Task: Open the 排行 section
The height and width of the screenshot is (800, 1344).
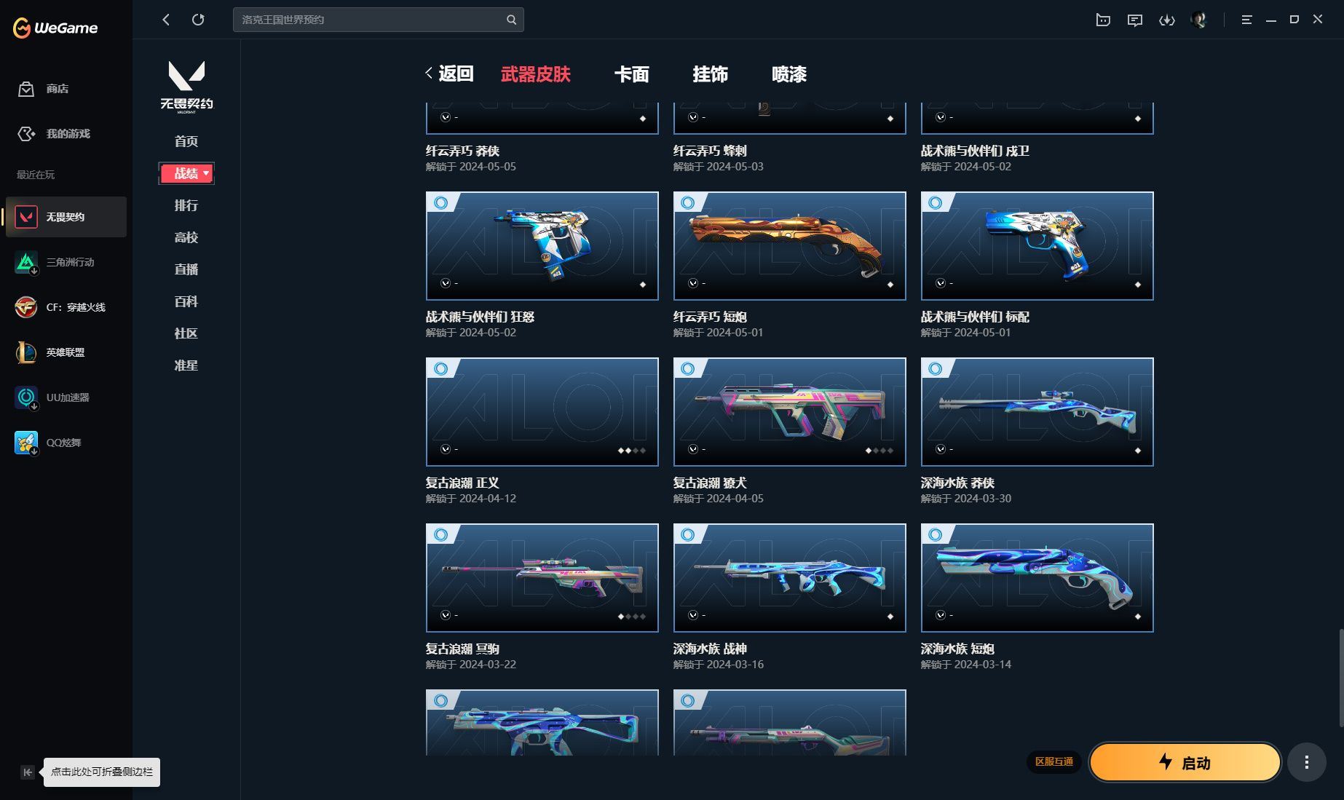Action: click(x=186, y=205)
